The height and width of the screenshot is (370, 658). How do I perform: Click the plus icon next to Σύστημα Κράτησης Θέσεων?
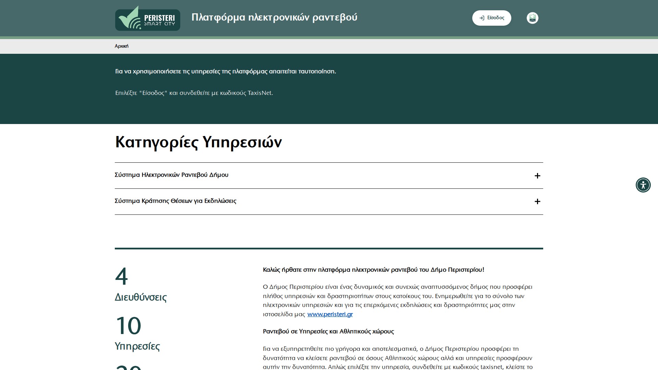(x=537, y=202)
